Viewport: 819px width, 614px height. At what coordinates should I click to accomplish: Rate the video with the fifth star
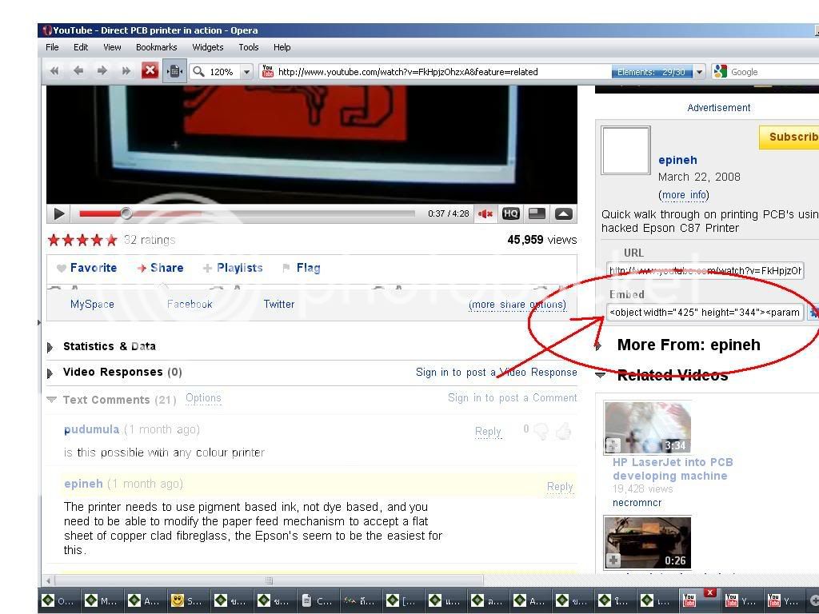(x=111, y=240)
